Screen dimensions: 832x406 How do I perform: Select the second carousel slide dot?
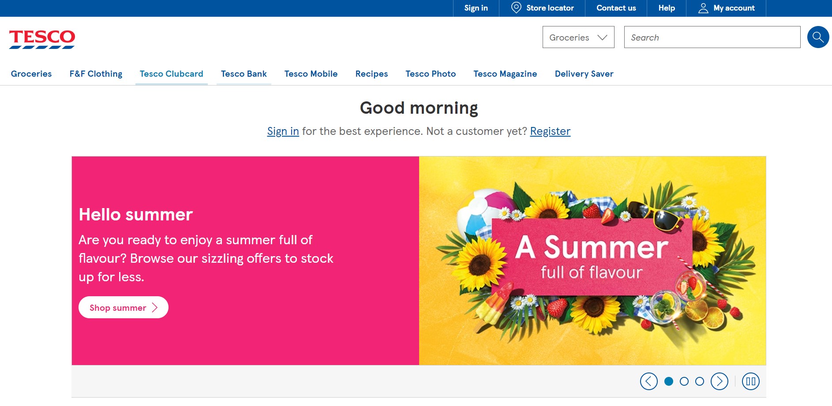click(x=684, y=381)
